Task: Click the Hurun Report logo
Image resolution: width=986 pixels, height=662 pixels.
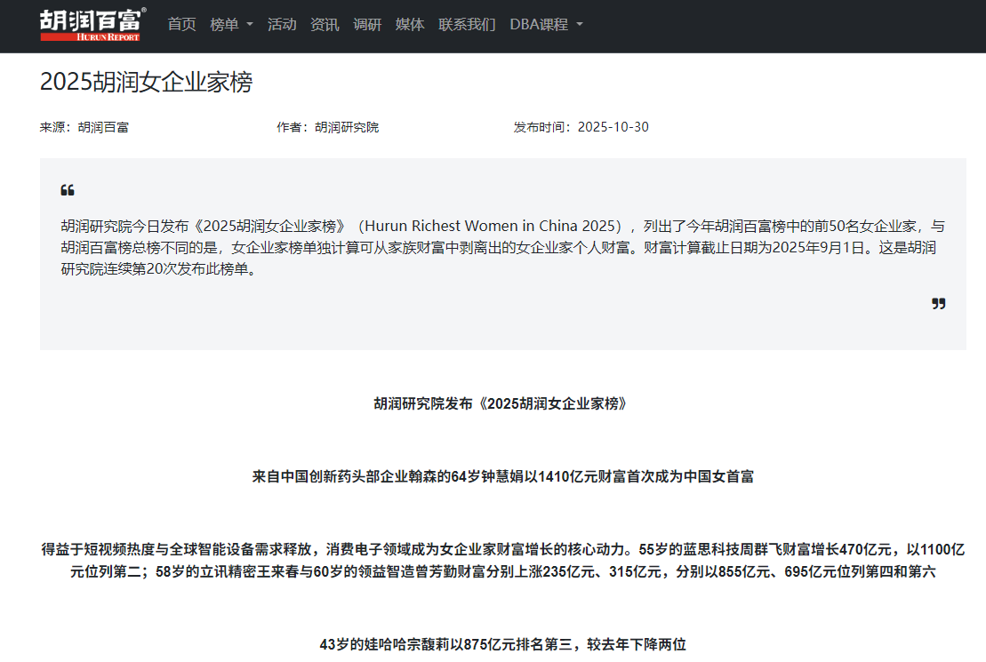Action: 92,25
